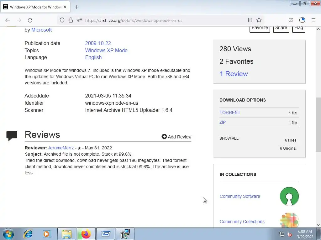
Task: Close the Windows XP Mode tab
Action: pos(65,7)
